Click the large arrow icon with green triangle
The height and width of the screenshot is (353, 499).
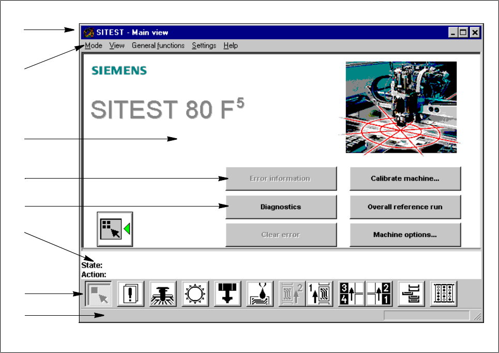tap(115, 229)
